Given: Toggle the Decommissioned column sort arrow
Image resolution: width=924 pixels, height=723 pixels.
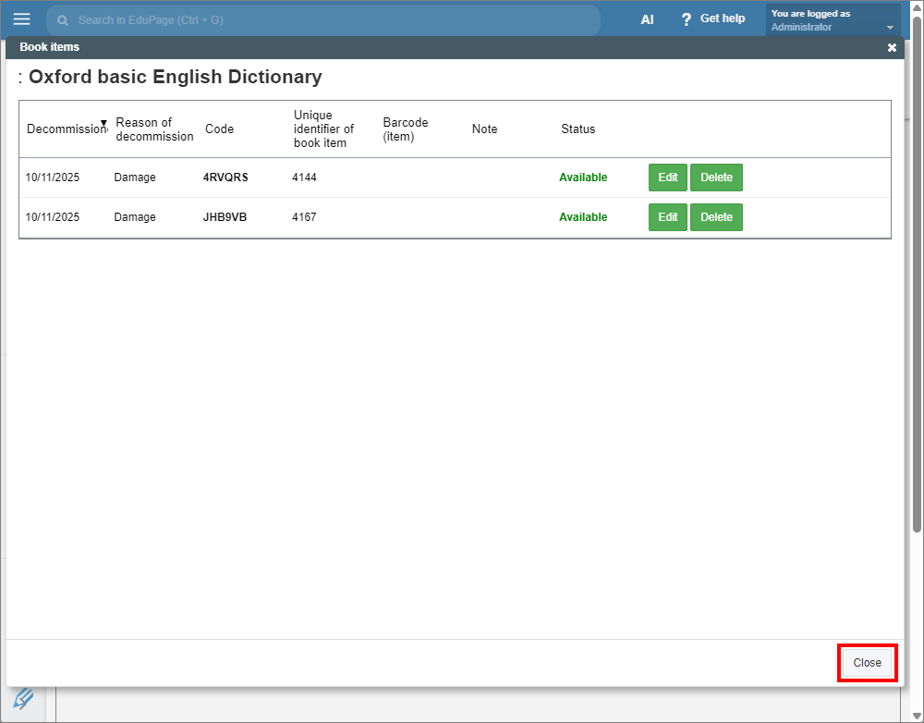Looking at the screenshot, I should (103, 123).
